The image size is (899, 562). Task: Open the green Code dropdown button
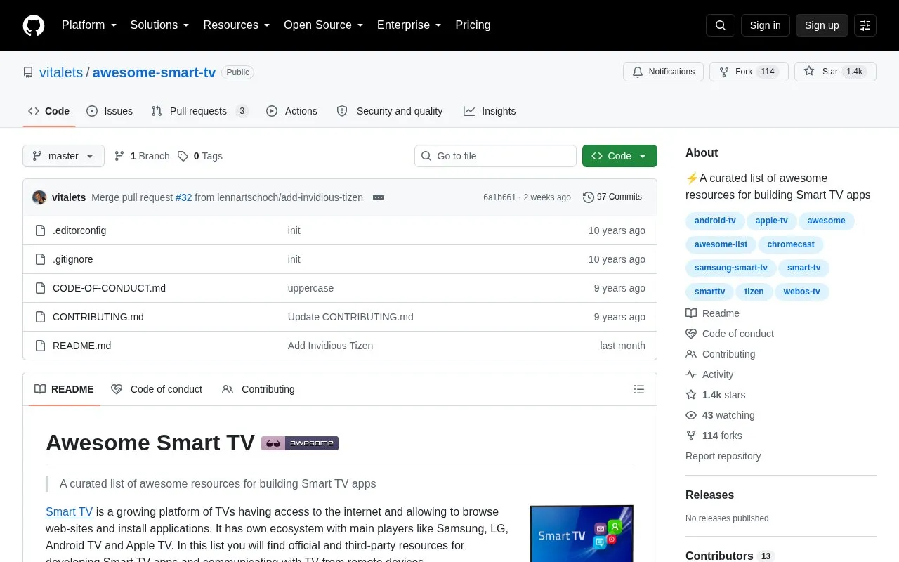tap(619, 156)
